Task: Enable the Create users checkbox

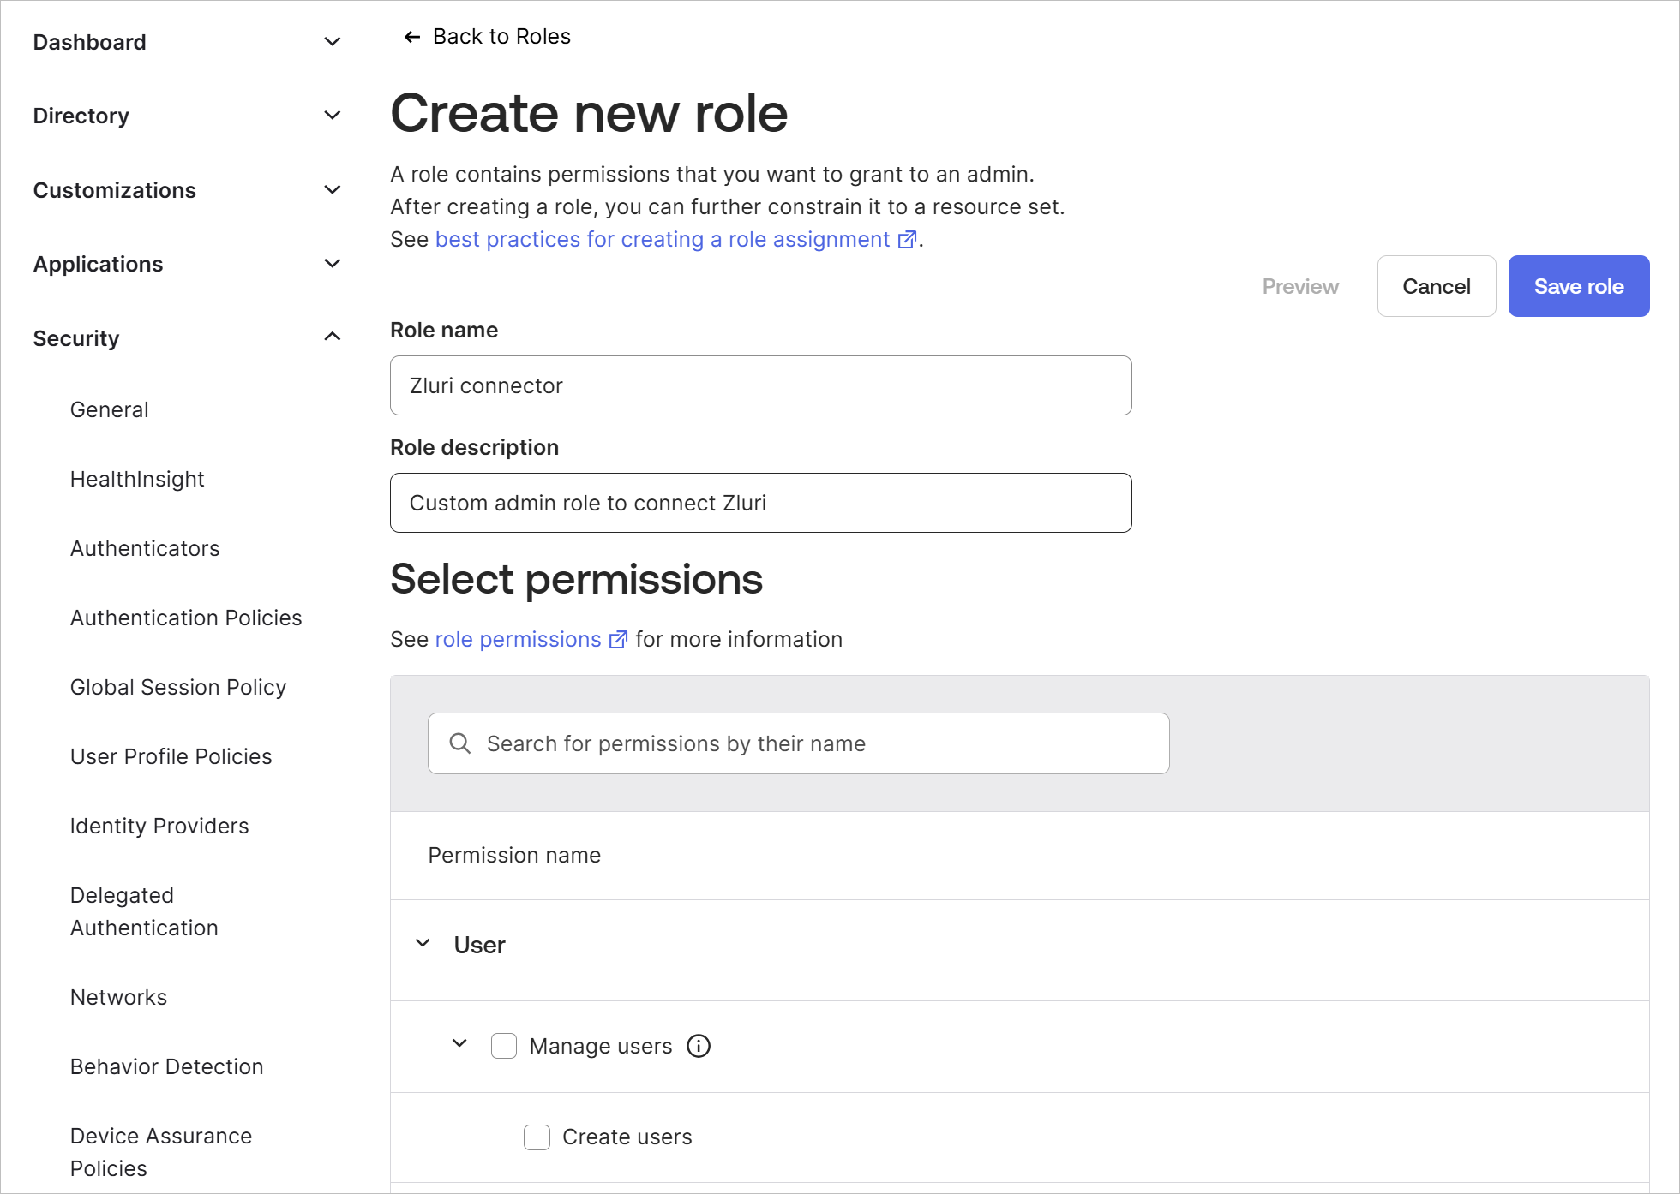Action: pyautogui.click(x=537, y=1137)
